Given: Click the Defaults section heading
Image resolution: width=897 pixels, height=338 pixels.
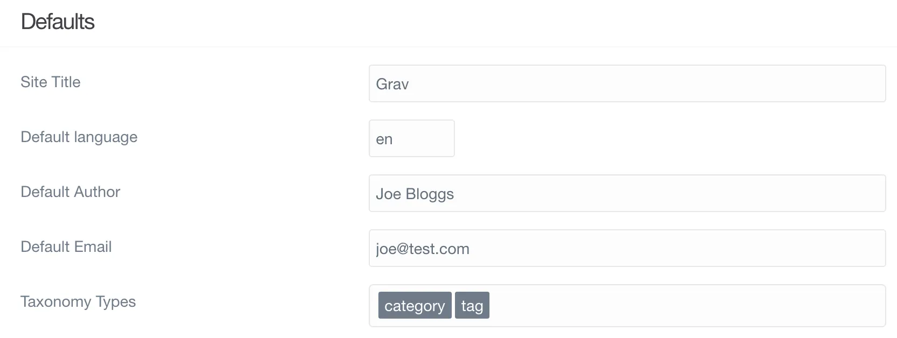Looking at the screenshot, I should tap(58, 22).
